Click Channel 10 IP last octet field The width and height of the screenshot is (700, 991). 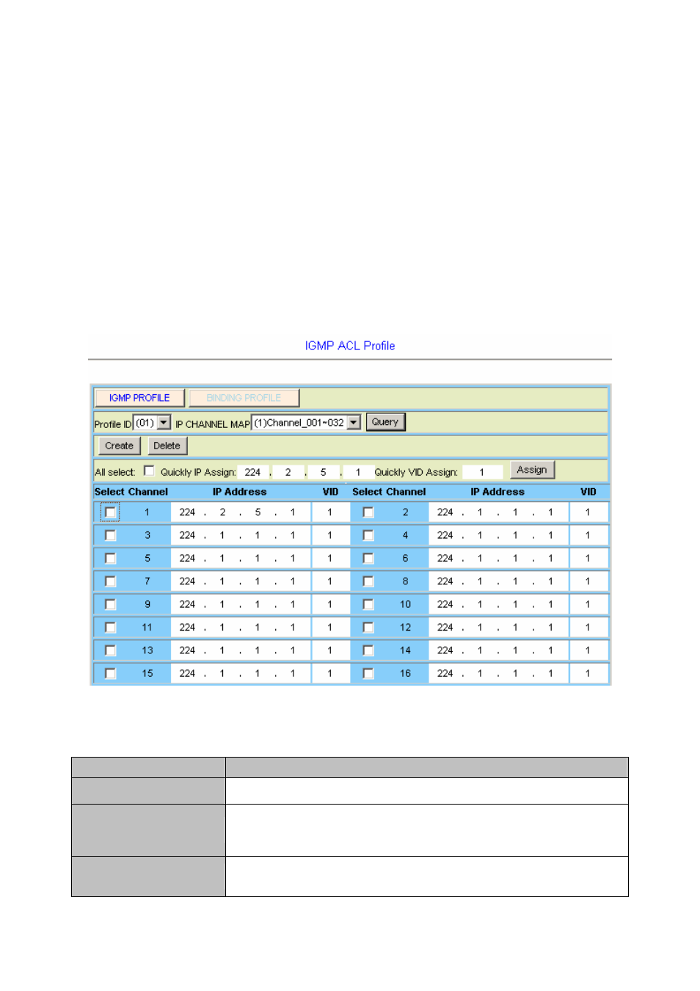point(550,604)
